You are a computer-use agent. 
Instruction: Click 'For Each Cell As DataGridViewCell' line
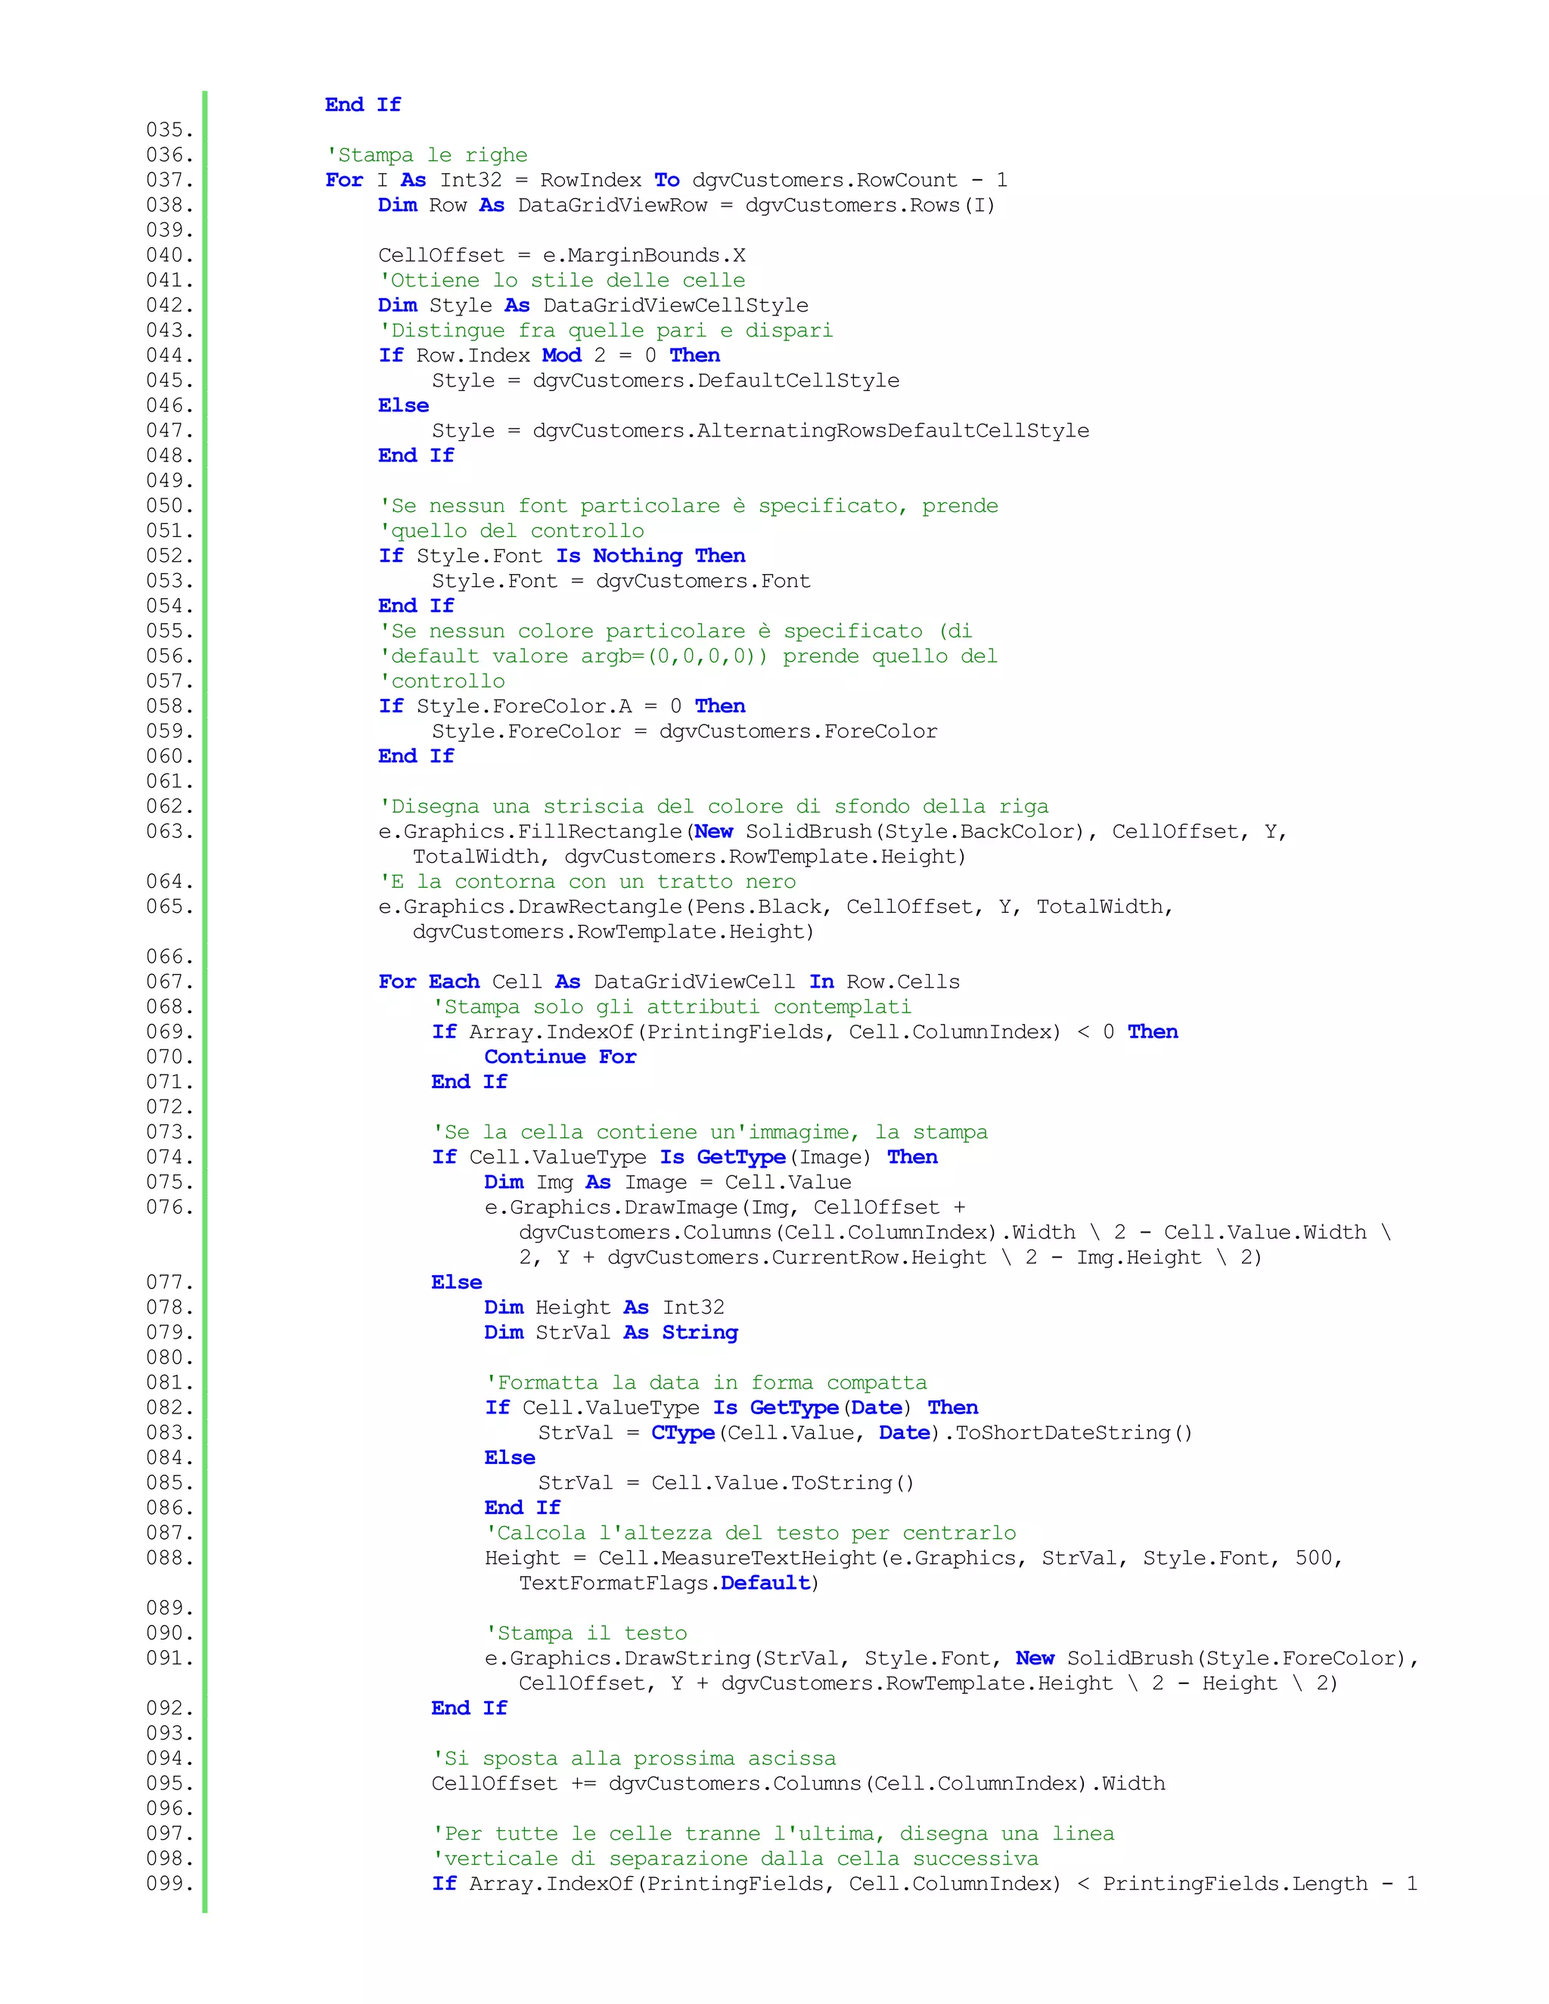669,982
